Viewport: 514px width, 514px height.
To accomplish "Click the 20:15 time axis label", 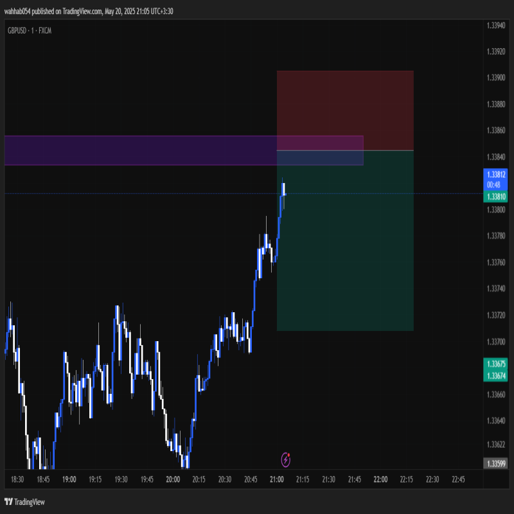I will 199,479.
